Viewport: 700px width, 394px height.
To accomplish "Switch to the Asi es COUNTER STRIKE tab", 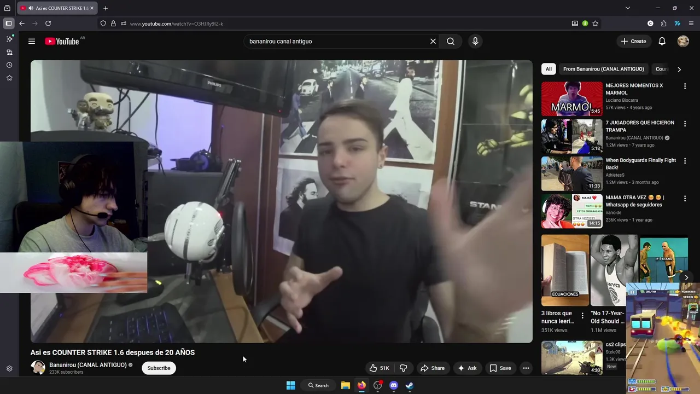I will pos(57,8).
